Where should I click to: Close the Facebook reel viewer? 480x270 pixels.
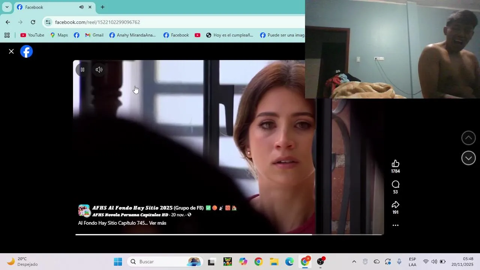coord(11,51)
